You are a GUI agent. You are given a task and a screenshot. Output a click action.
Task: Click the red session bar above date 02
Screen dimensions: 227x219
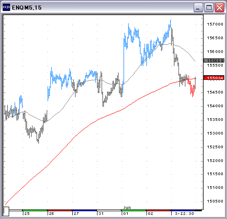(x=158, y=210)
